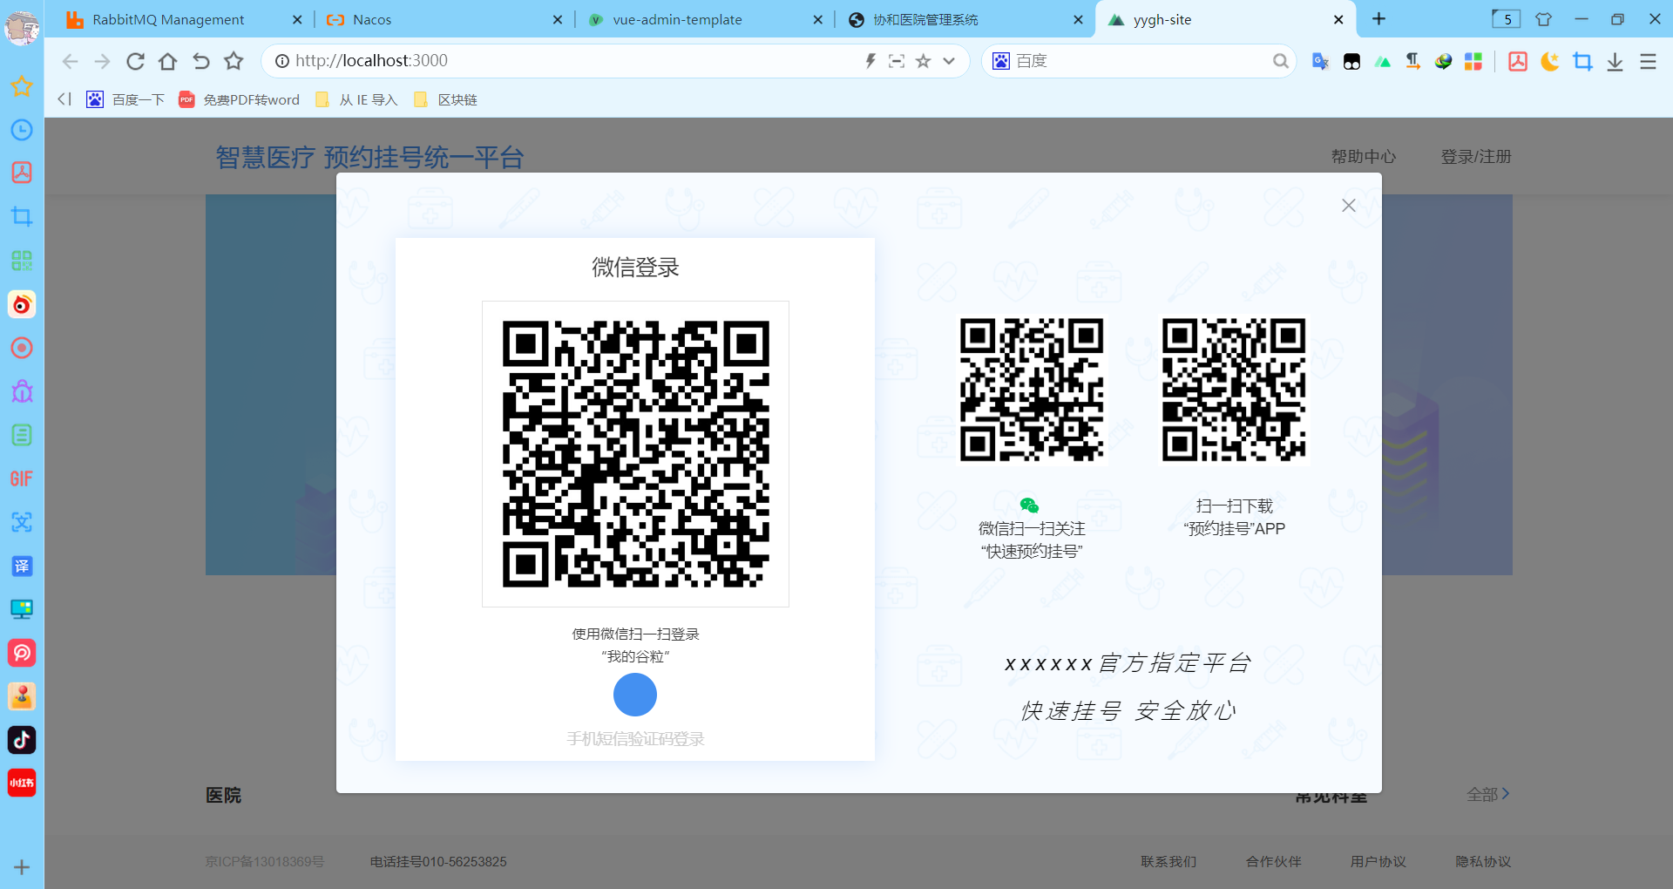Click the 登录/注册 link
This screenshot has height=889, width=1673.
click(1476, 157)
